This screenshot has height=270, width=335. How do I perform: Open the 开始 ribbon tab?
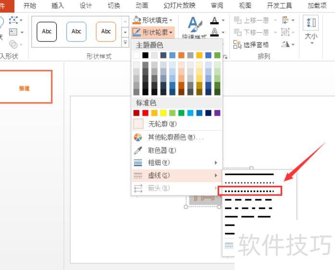29,6
